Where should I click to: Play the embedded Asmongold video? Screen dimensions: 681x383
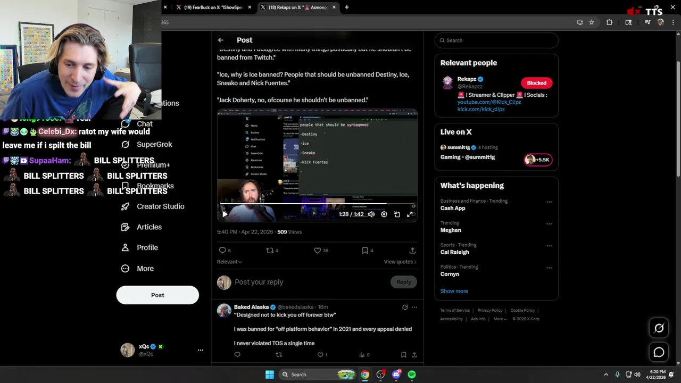225,214
